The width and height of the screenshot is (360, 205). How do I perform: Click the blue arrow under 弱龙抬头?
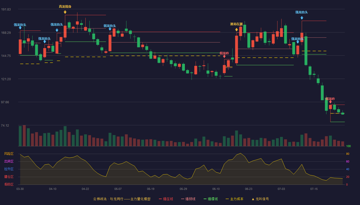[110, 29]
